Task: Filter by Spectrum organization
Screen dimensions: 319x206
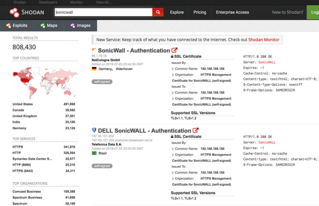Action: point(20,203)
